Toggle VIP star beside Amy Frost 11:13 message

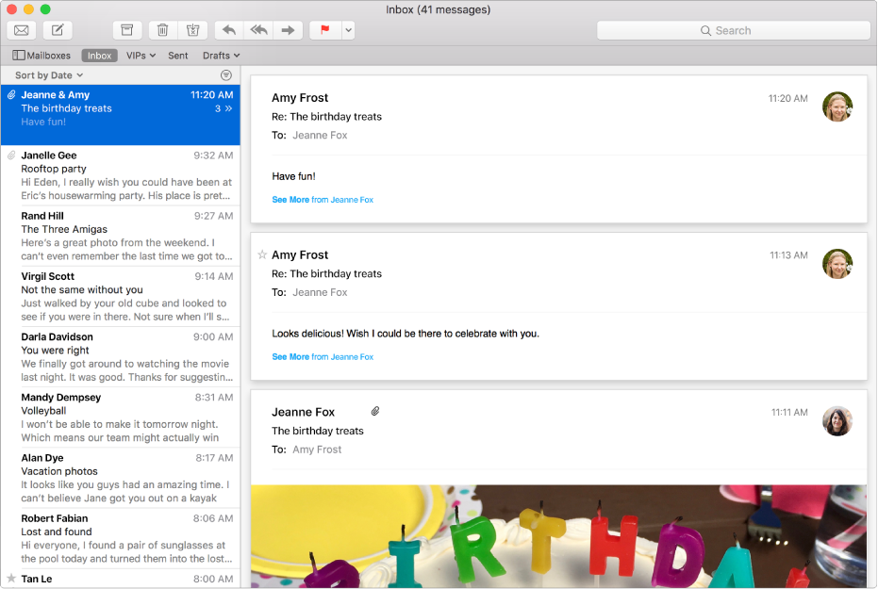pos(262,254)
